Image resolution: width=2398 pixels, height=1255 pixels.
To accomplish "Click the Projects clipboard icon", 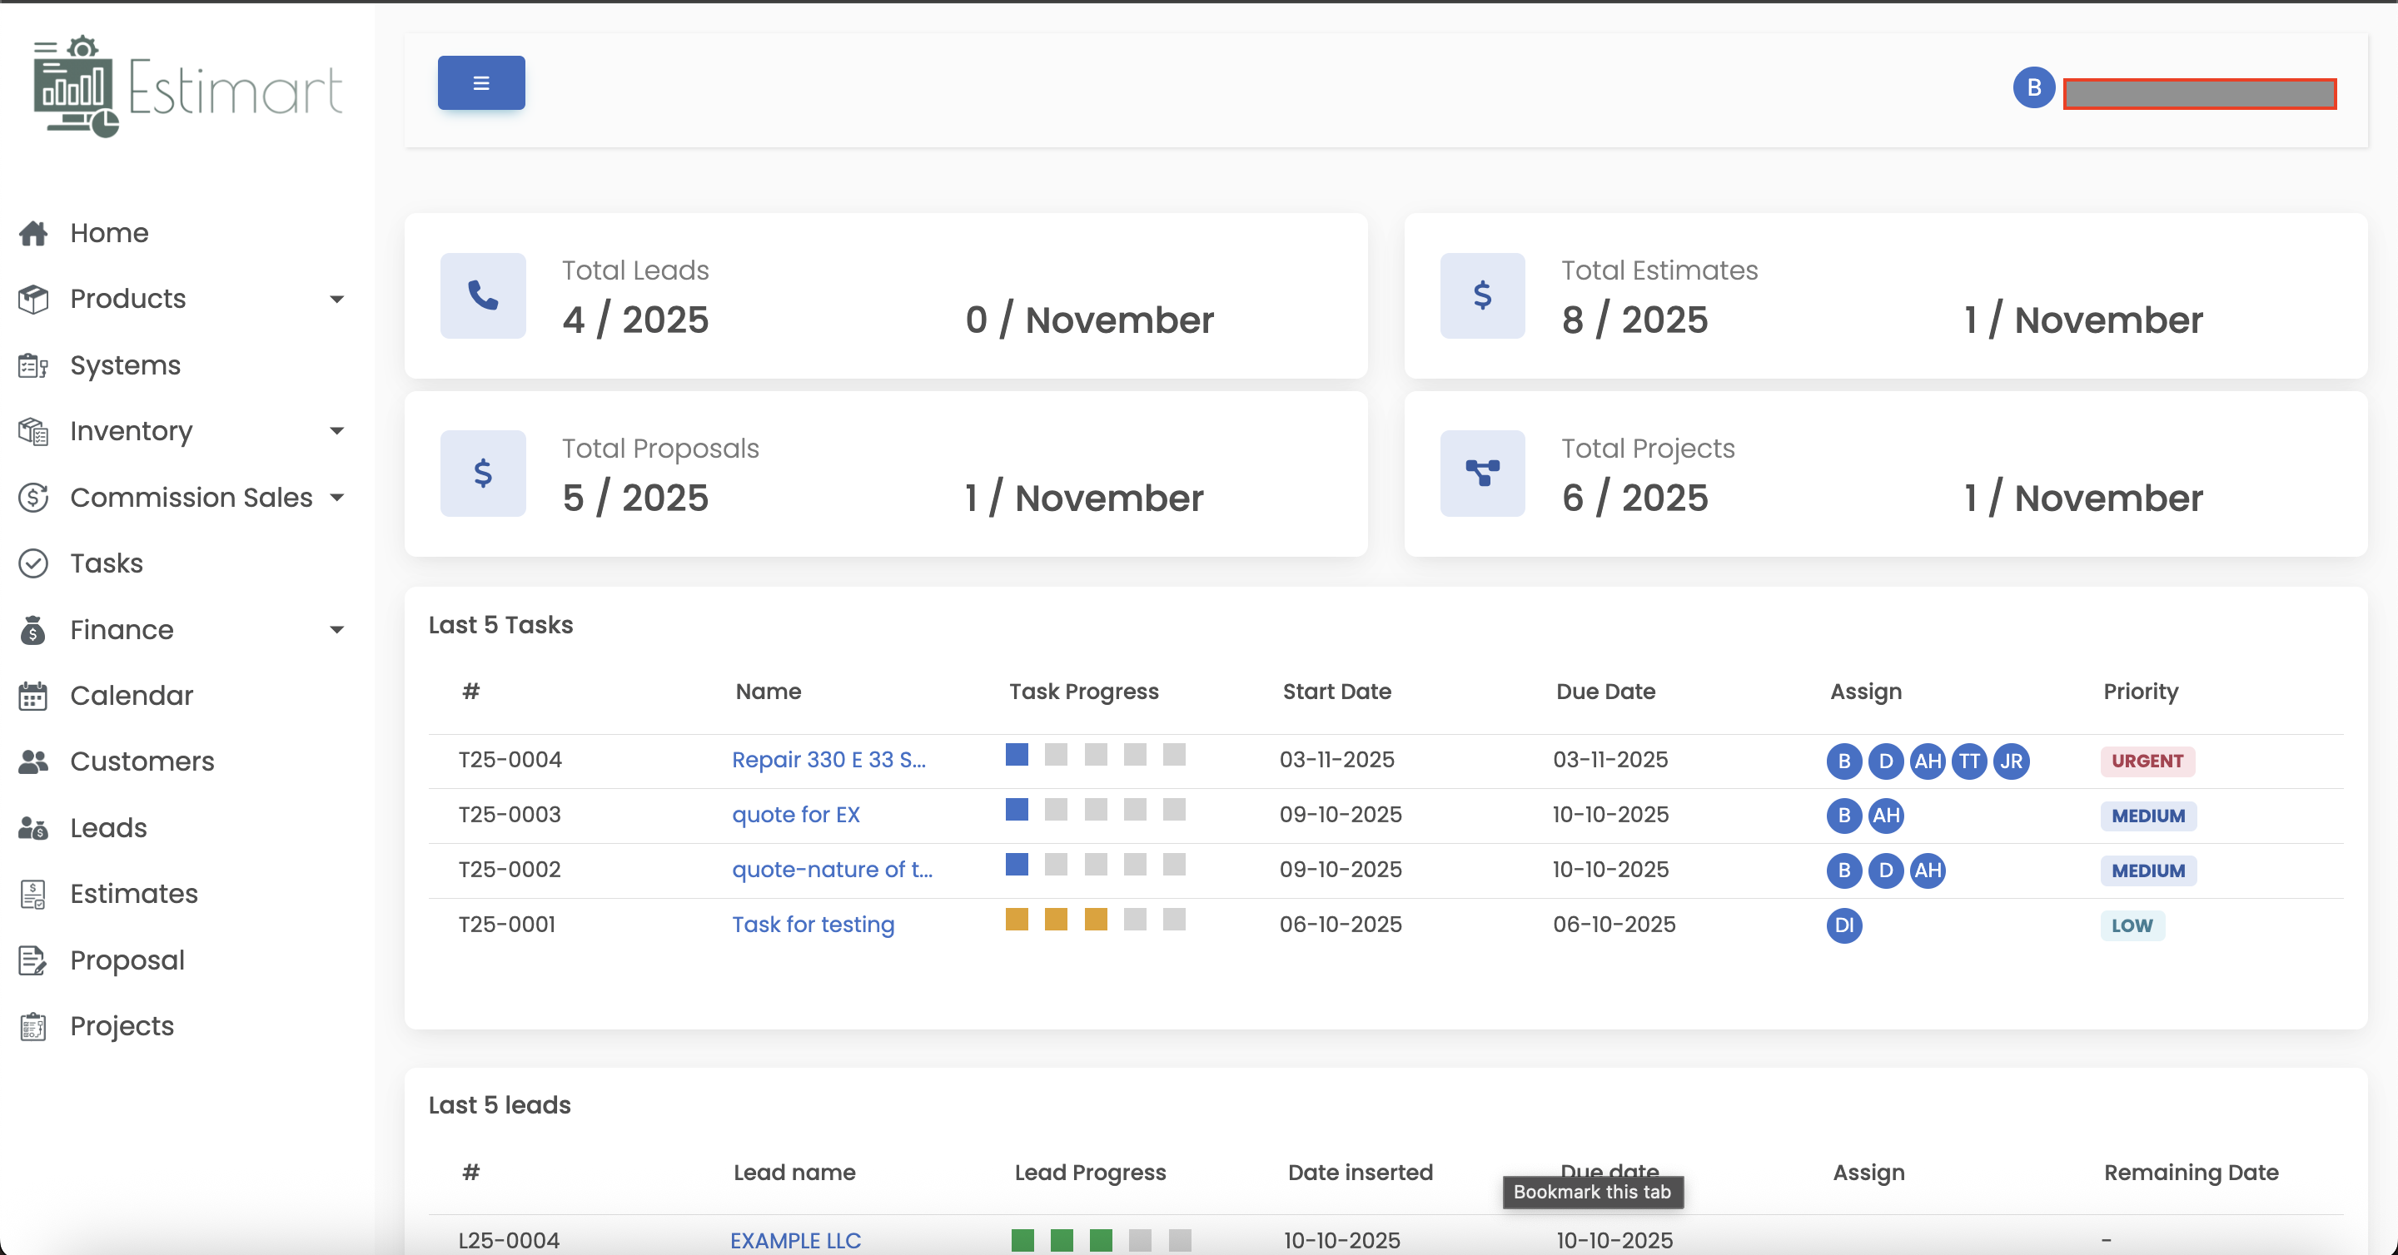I will point(33,1026).
